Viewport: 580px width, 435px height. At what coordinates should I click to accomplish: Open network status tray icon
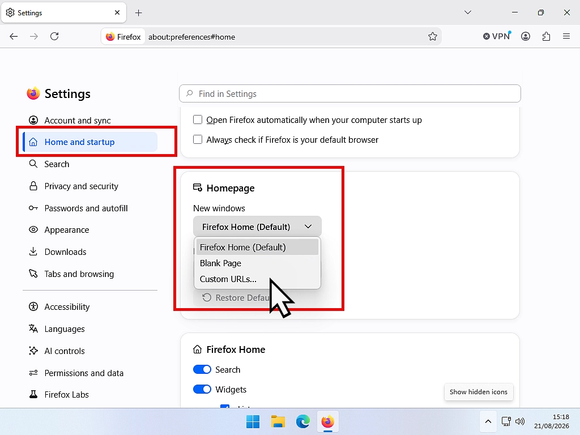pyautogui.click(x=506, y=421)
